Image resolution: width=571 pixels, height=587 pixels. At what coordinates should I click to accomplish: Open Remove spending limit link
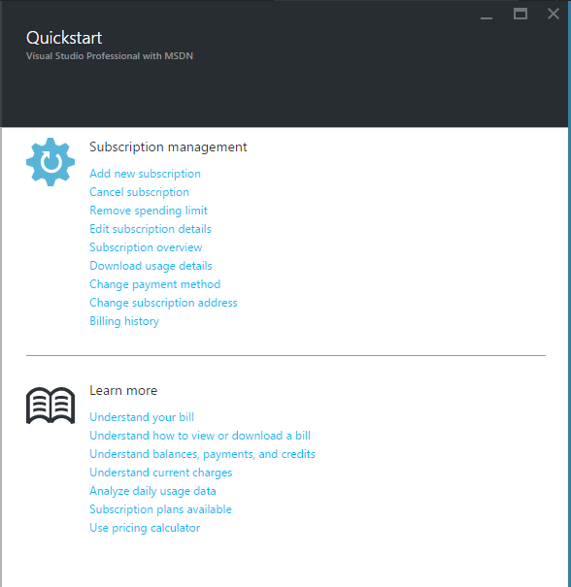tap(149, 211)
